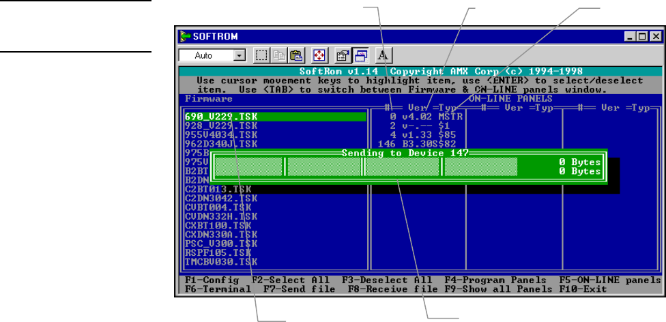Screen dimensions: 666x322
Task: Select online panel 0 v4.02 MSTR
Action: [x=426, y=117]
